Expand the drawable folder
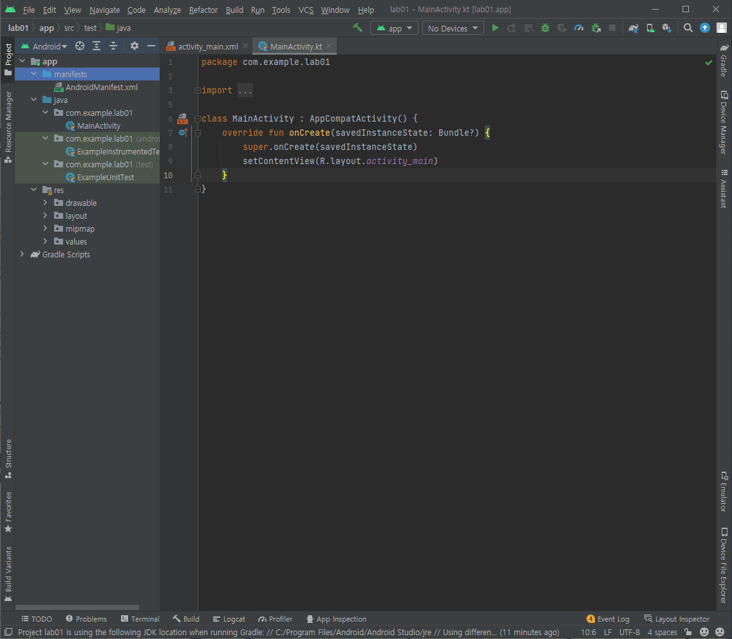 (45, 203)
